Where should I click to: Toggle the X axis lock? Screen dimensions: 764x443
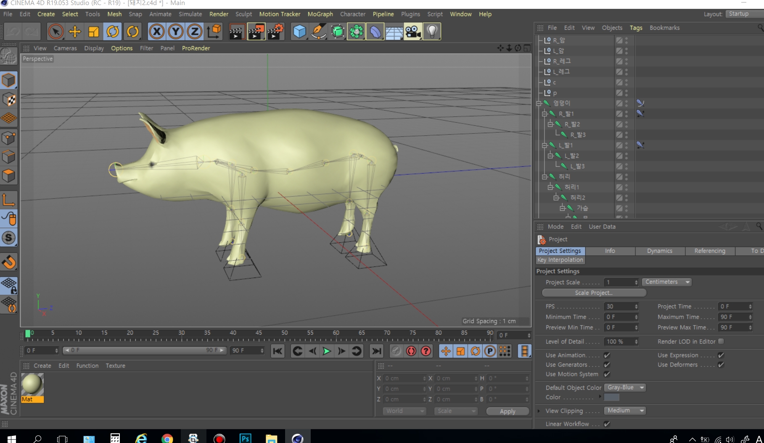(x=156, y=32)
